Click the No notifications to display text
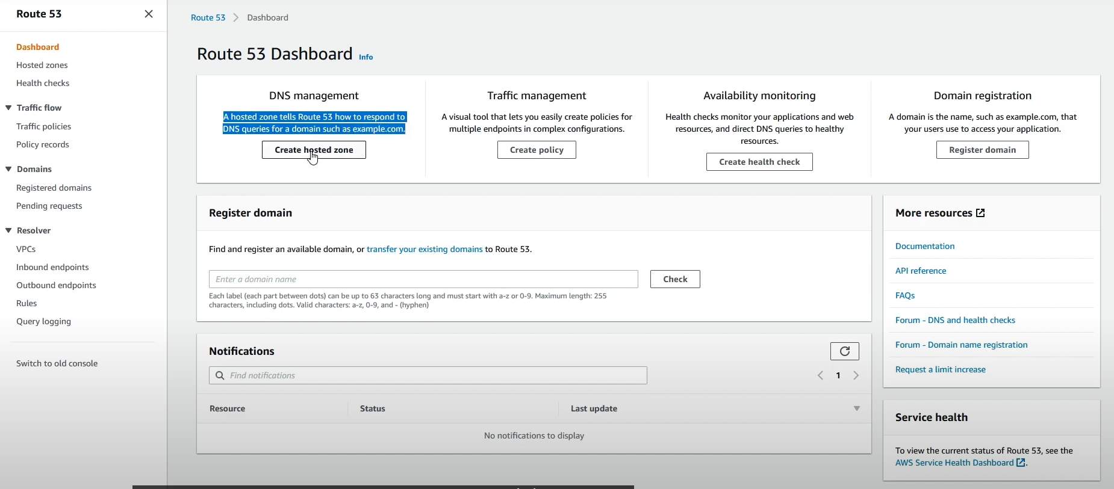The image size is (1114, 489). 534,435
